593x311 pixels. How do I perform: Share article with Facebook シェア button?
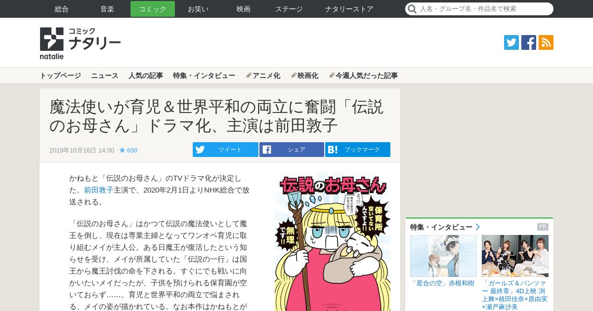coord(292,150)
